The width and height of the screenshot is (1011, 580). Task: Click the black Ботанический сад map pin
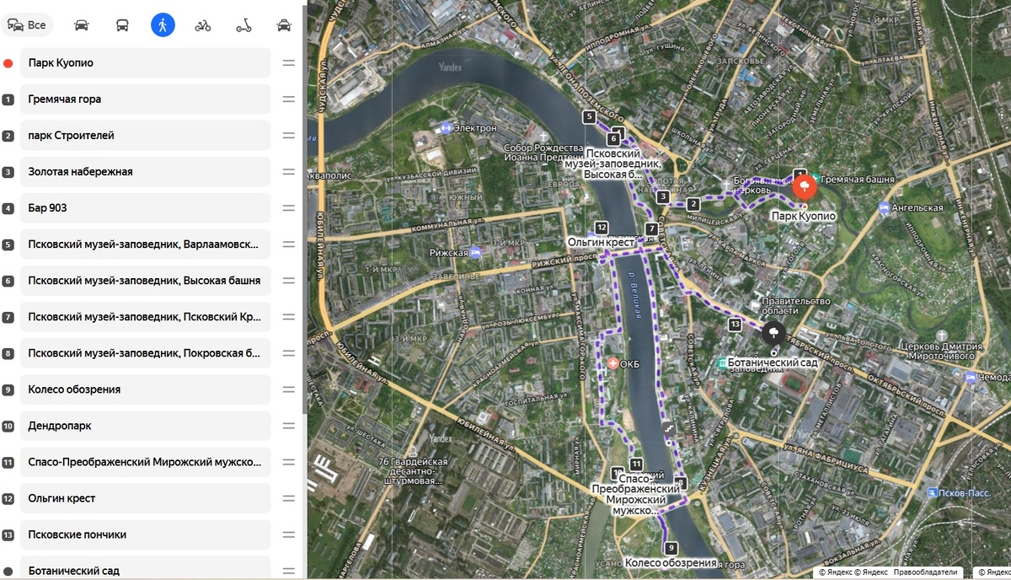click(x=773, y=333)
